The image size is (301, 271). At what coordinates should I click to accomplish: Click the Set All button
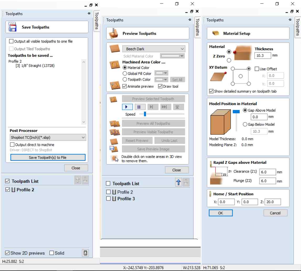tap(177, 80)
